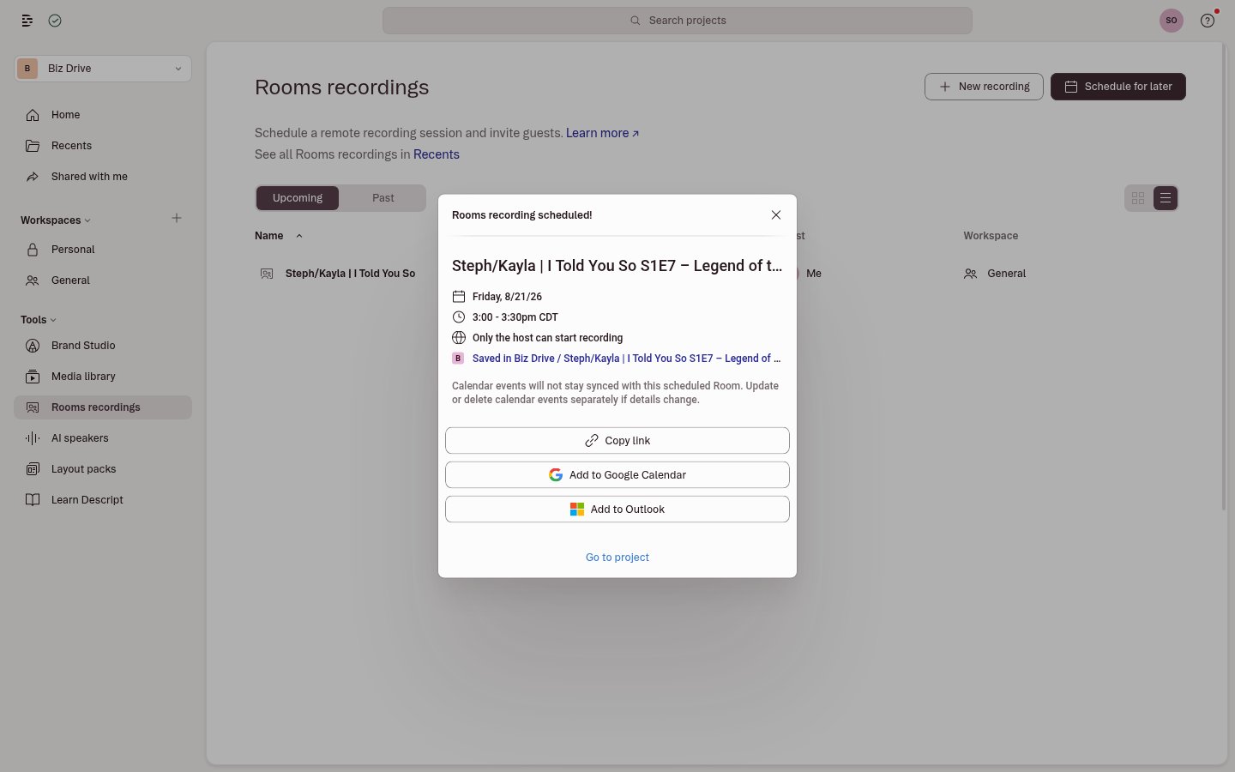
Task: Click 'Only the host can start recording'
Action: (x=547, y=338)
